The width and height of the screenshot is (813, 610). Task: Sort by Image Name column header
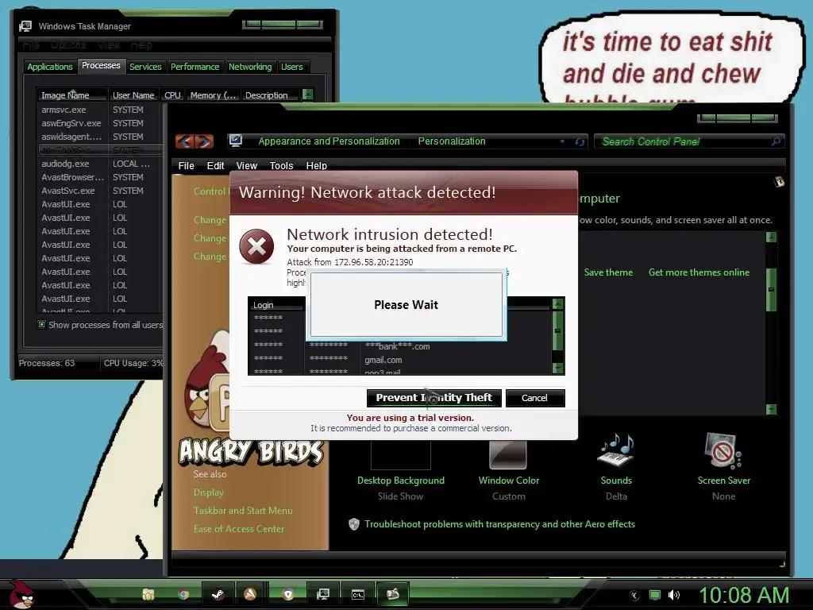(x=72, y=95)
